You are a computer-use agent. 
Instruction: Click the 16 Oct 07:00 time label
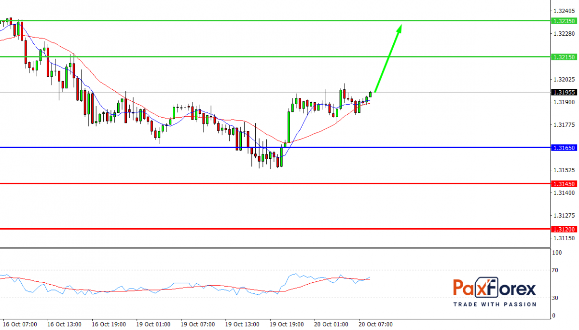coord(20,324)
